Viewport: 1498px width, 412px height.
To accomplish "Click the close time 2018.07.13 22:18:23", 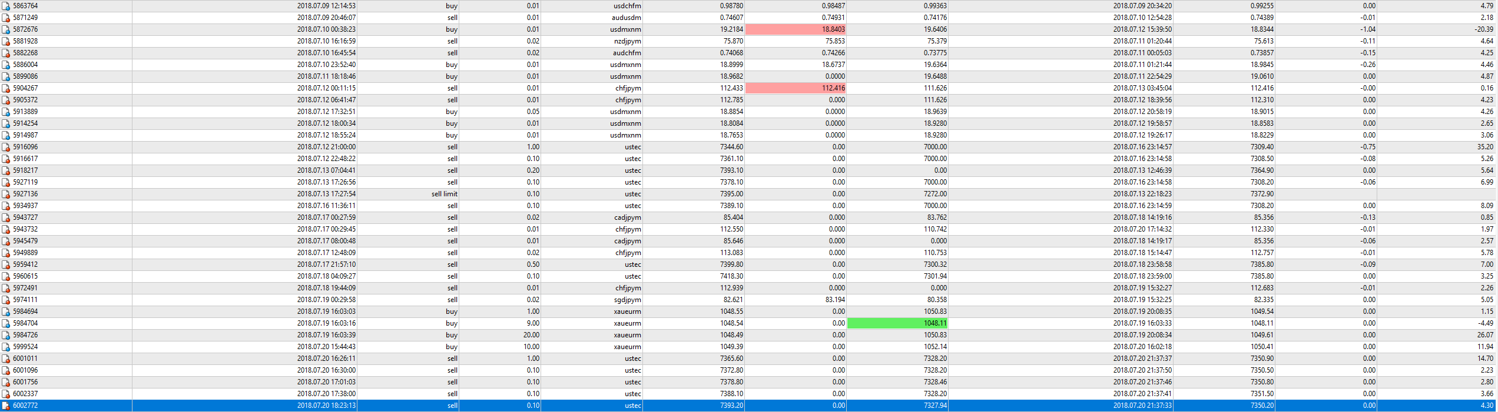I will click(x=1142, y=194).
